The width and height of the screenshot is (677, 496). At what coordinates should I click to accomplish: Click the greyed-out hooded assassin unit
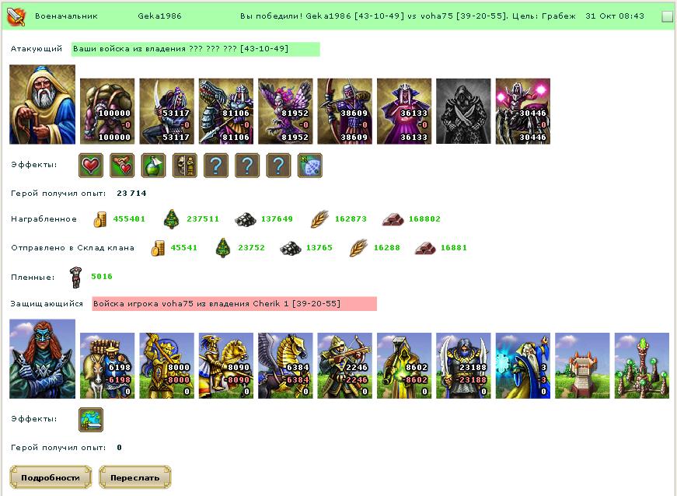tap(463, 111)
